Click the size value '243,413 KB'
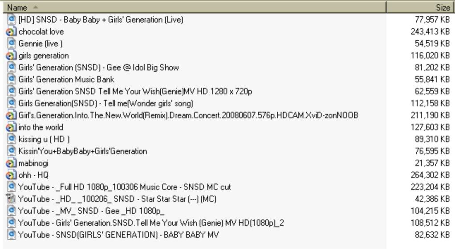The width and height of the screenshot is (455, 249). [x=430, y=32]
